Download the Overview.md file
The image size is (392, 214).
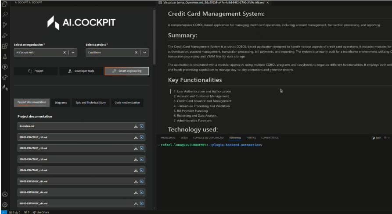(136, 126)
